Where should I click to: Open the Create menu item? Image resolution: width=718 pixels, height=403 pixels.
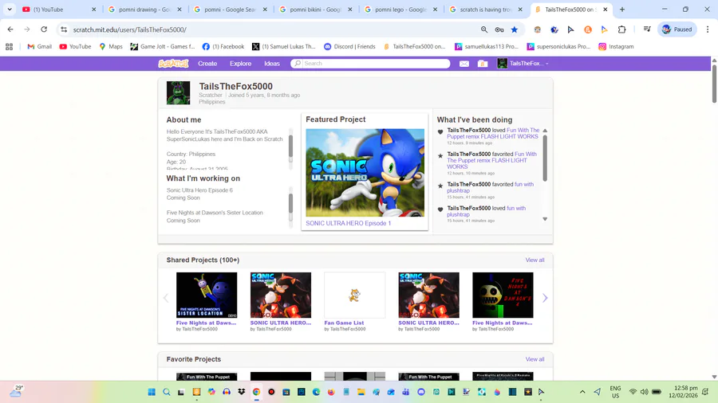207,64
